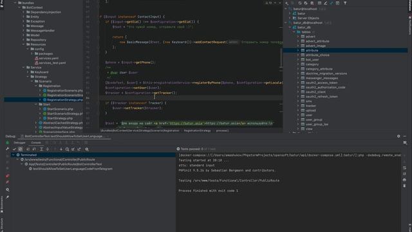Image resolution: width=412 pixels, height=232 pixels.
Task: Jump to query console icon
Action: click(332, 3)
